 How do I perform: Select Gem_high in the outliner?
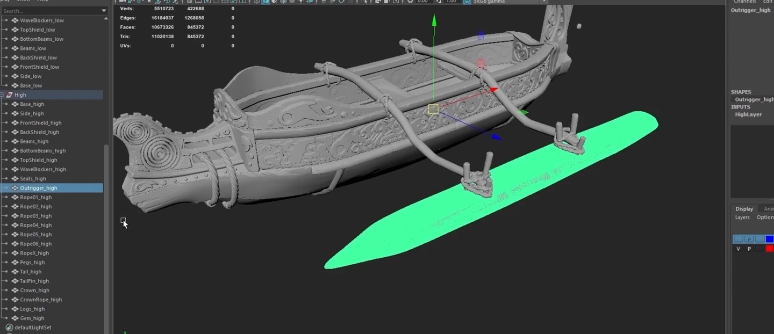32,318
